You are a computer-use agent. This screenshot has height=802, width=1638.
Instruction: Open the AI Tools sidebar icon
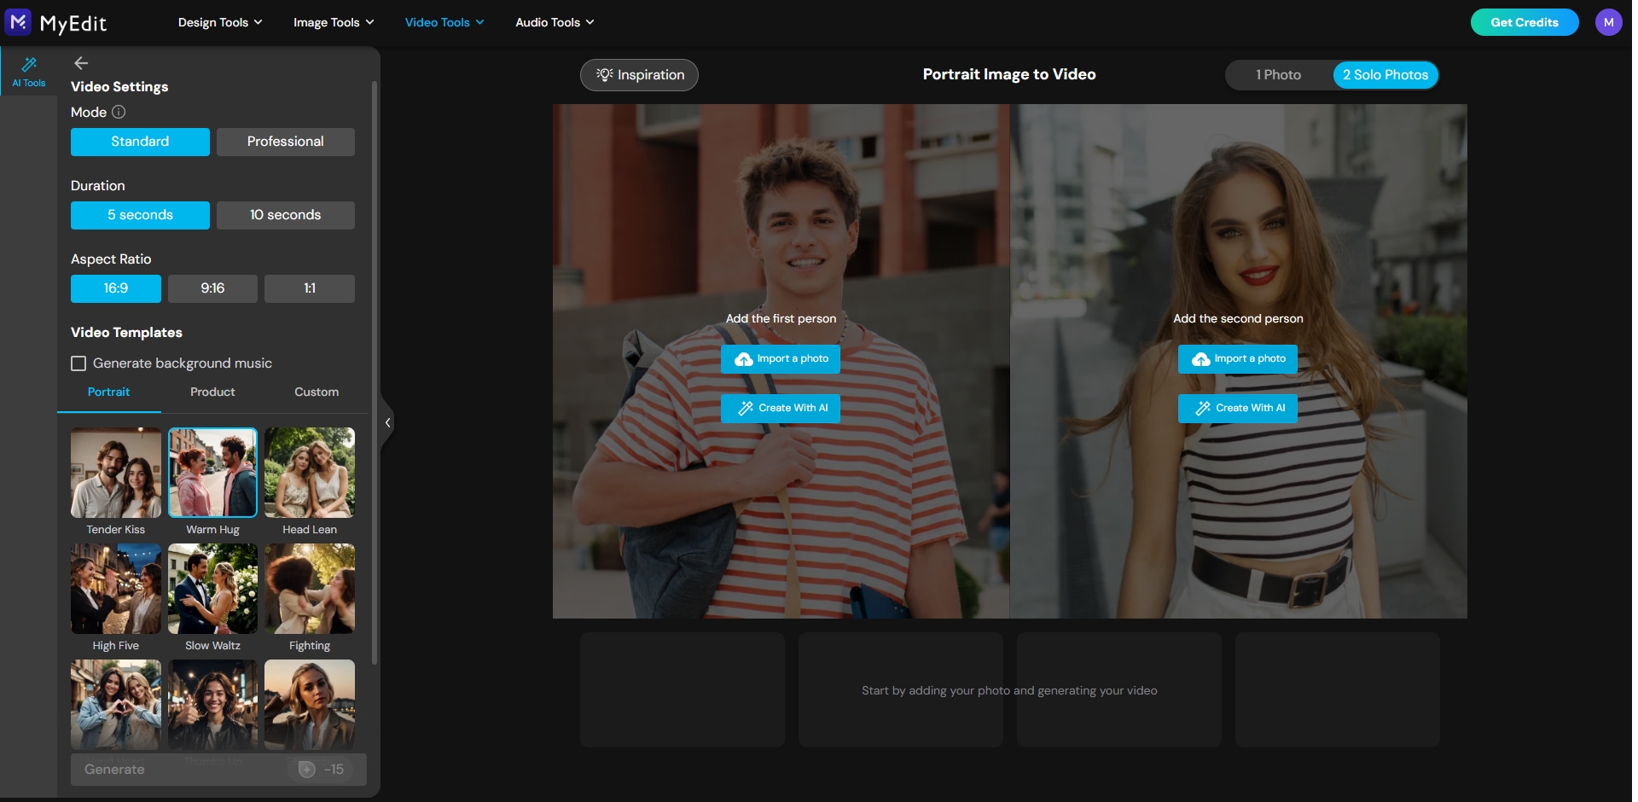click(29, 72)
